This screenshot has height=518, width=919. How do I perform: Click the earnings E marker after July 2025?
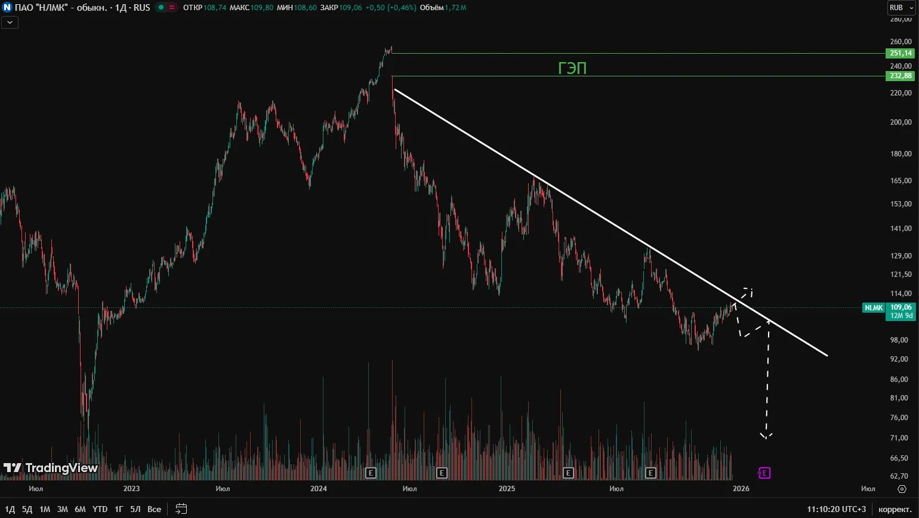click(651, 473)
